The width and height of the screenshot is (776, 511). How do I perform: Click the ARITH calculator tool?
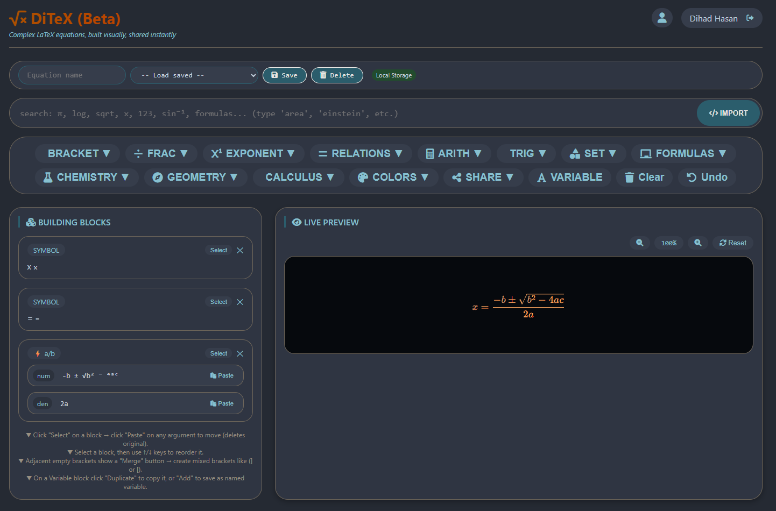[x=454, y=153]
